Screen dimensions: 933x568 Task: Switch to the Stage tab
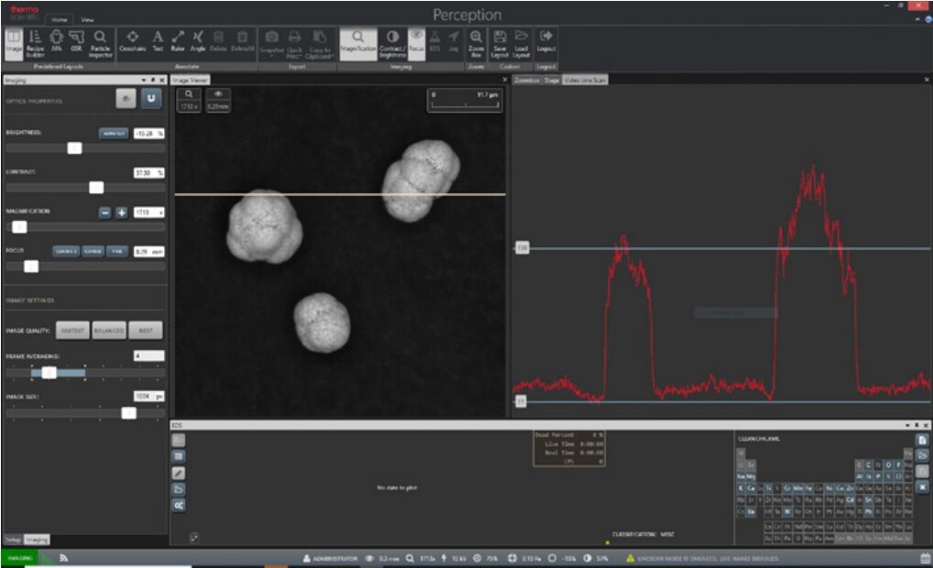coord(552,81)
